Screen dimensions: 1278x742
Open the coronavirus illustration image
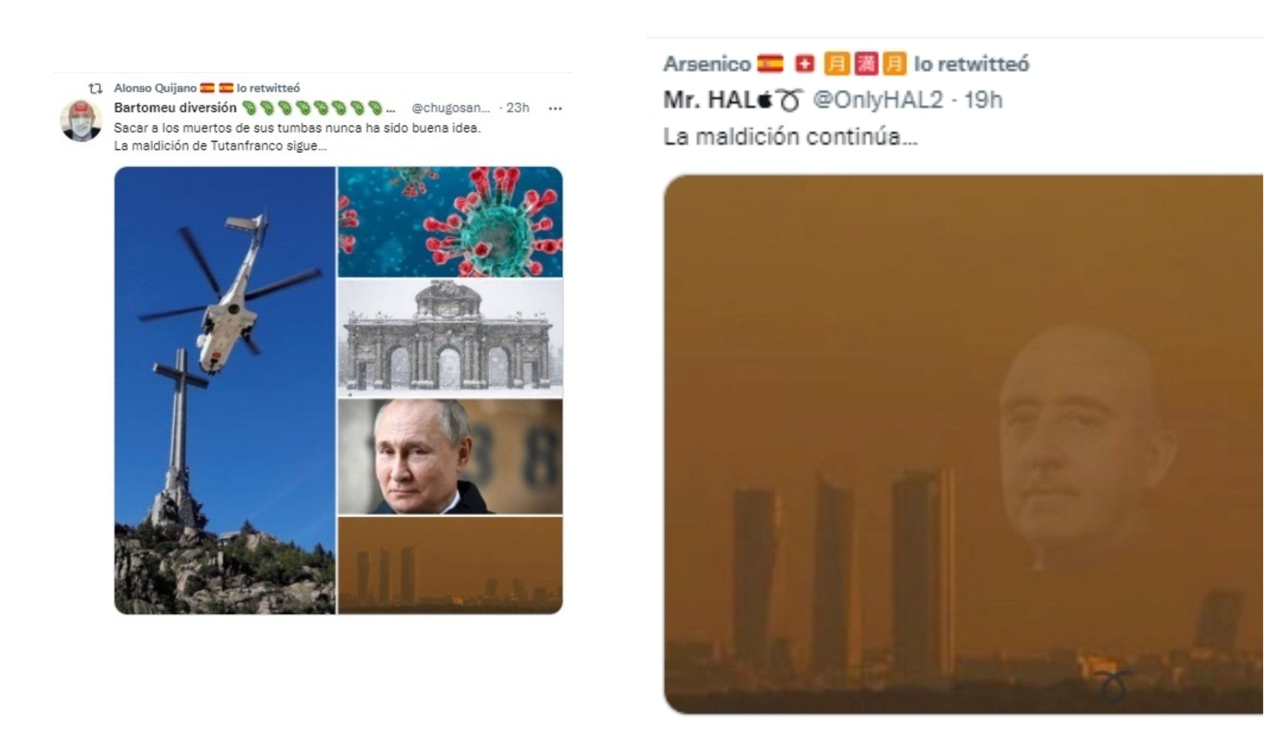(x=450, y=222)
